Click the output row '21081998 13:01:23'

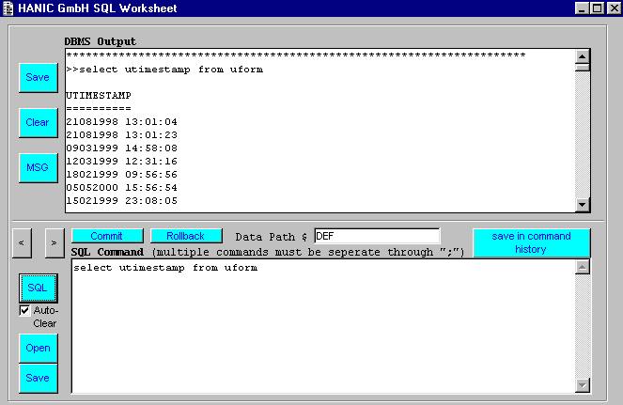(x=121, y=134)
